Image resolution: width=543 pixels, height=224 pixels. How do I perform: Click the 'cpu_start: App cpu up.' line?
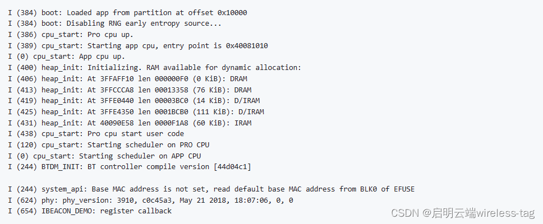pos(67,57)
